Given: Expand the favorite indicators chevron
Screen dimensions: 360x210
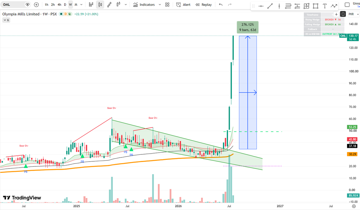Looking at the screenshot, I should 160,5.
